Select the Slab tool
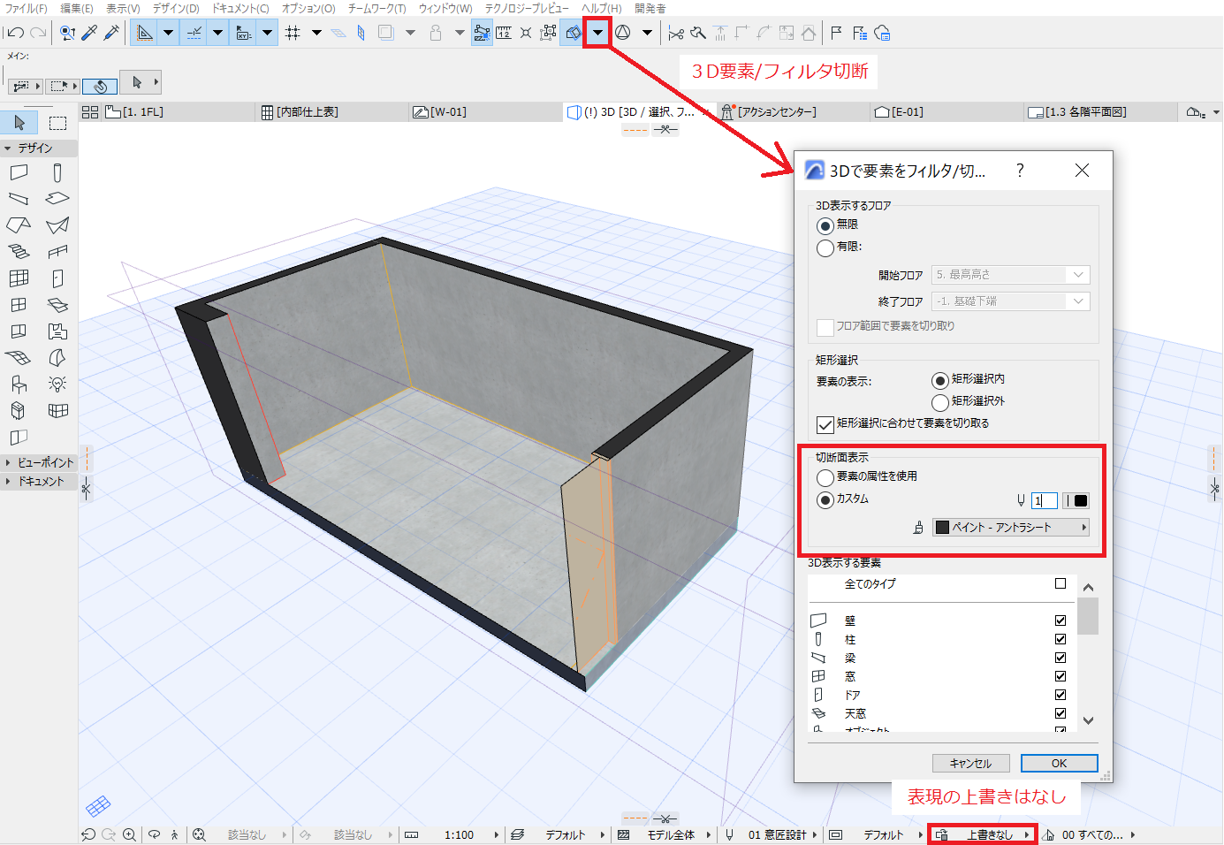 [x=57, y=199]
